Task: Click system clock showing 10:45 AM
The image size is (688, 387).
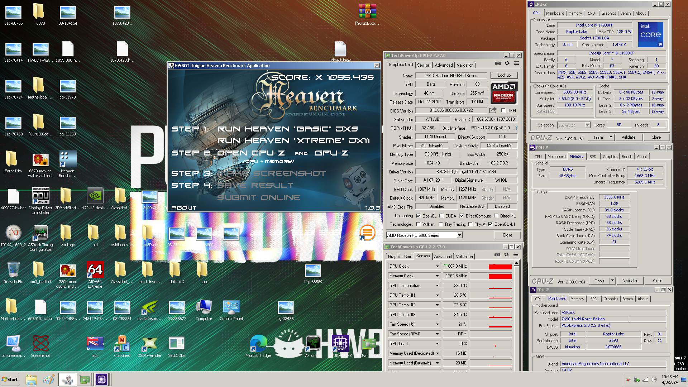Action: (669, 377)
